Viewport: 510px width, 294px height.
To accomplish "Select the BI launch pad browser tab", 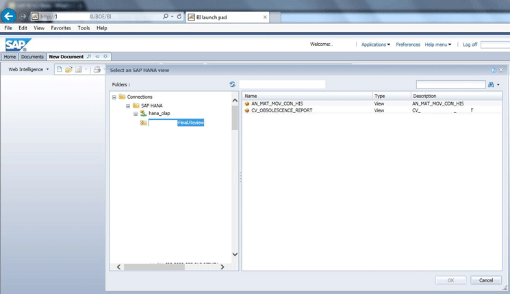I will click(227, 17).
